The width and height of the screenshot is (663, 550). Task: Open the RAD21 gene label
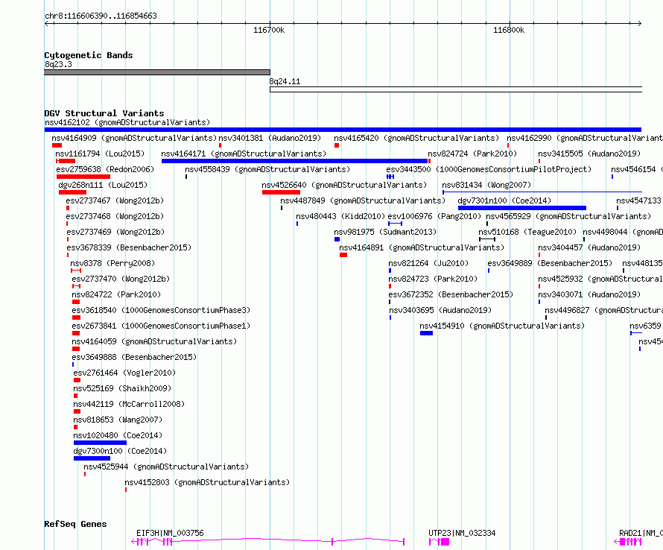tap(641, 533)
